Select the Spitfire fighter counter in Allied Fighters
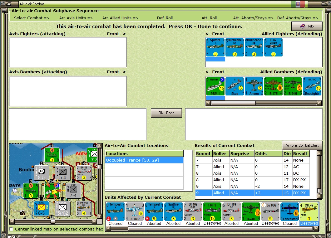 point(215,47)
